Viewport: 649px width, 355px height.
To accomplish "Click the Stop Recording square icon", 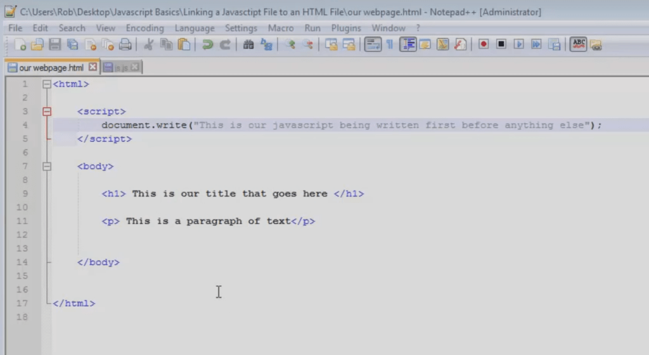I will [x=501, y=44].
